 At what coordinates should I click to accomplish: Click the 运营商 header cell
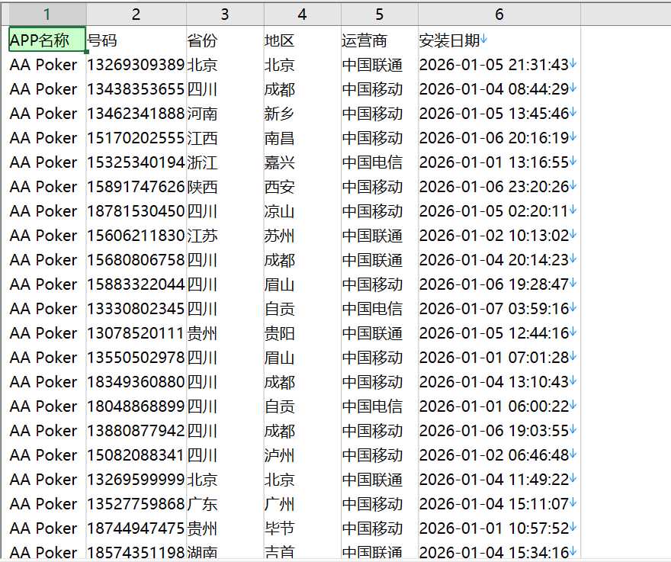click(x=380, y=40)
